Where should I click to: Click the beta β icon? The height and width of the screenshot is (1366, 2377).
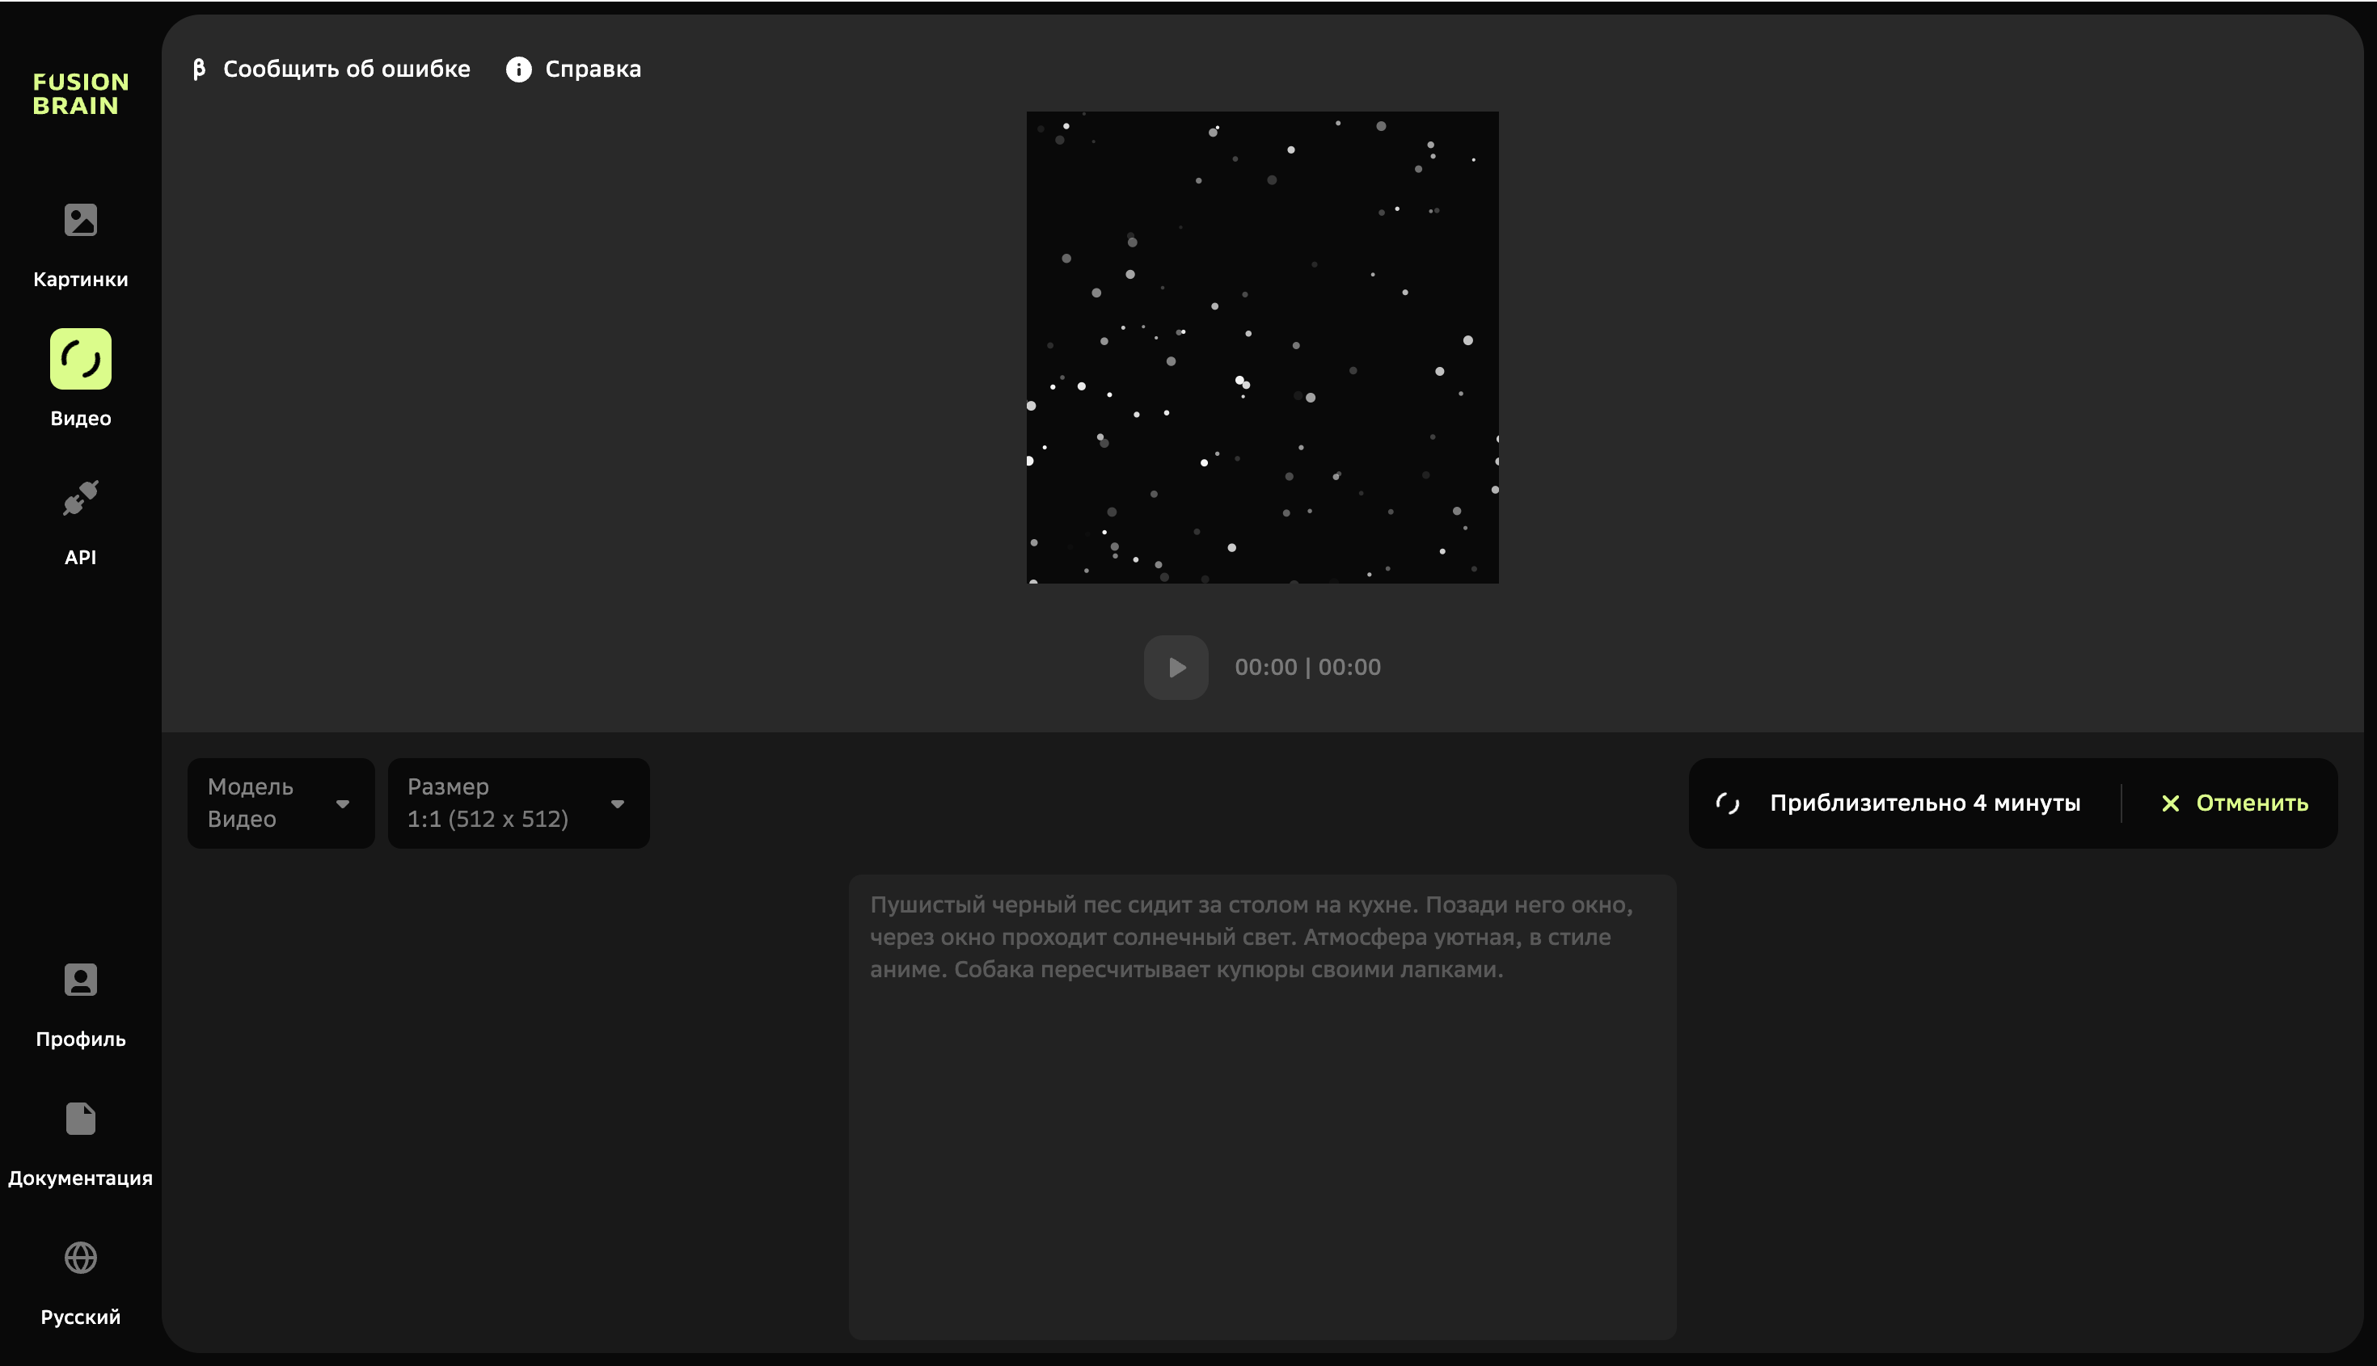(x=199, y=69)
